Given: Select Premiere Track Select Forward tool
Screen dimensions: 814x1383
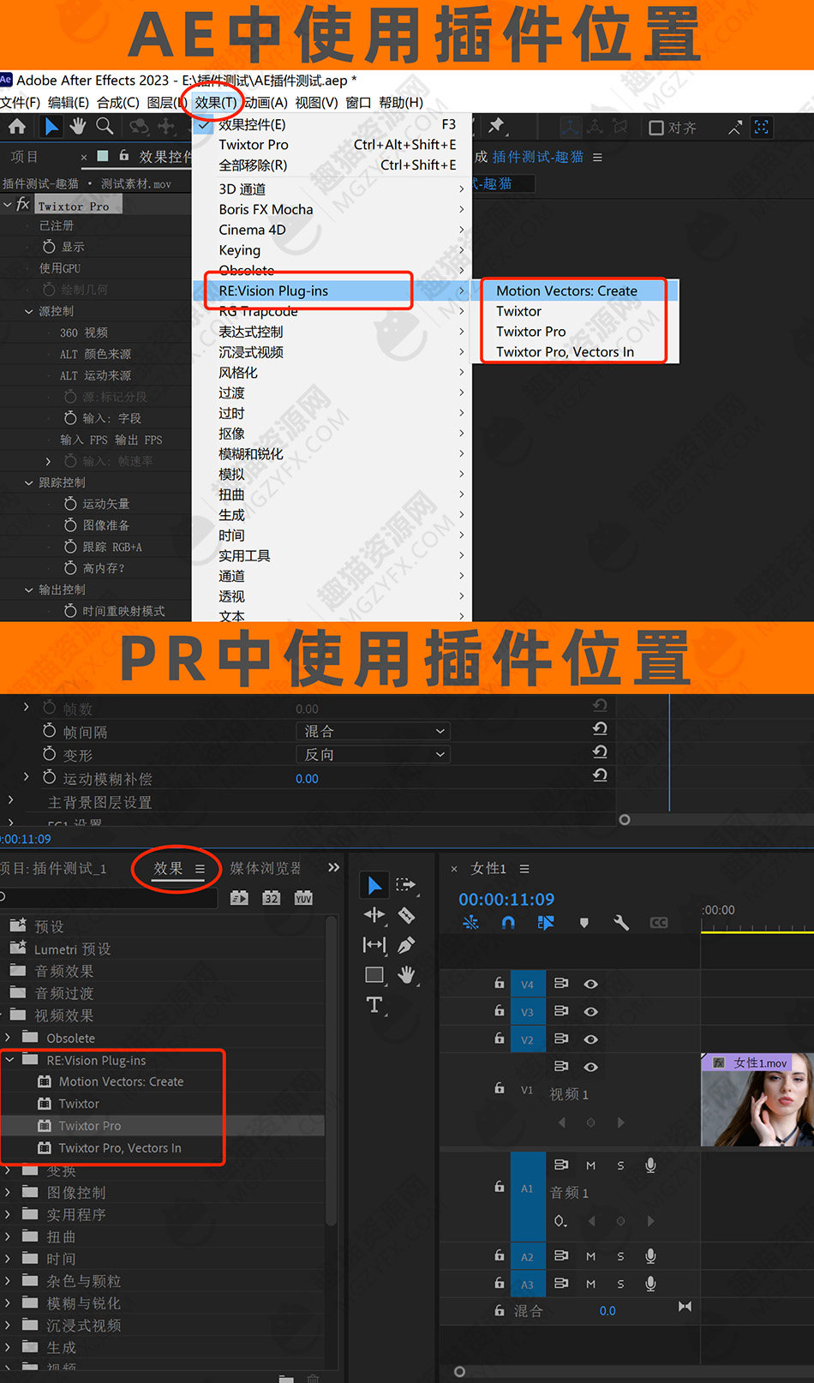Looking at the screenshot, I should 406,884.
